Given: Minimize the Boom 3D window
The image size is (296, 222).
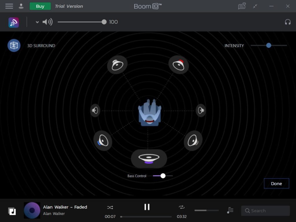Looking at the screenshot, I should [271, 6].
